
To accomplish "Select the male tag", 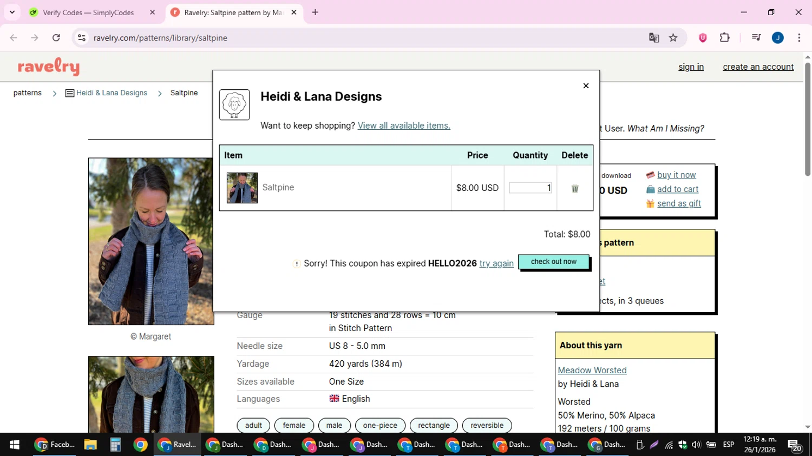I will (x=335, y=426).
